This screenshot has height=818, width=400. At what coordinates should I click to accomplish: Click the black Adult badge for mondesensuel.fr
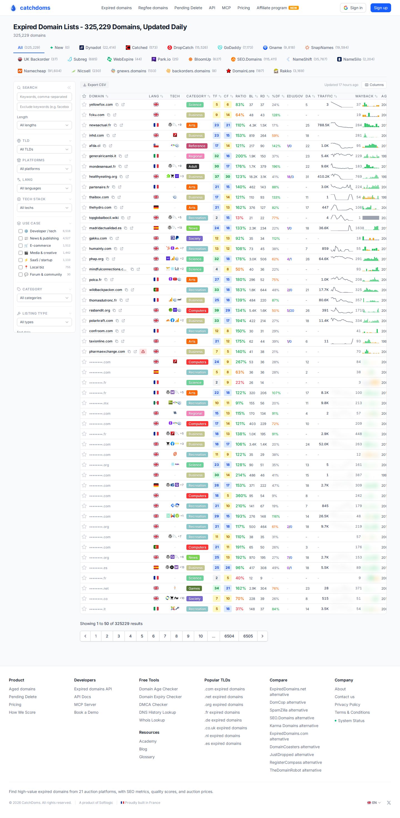tap(192, 166)
